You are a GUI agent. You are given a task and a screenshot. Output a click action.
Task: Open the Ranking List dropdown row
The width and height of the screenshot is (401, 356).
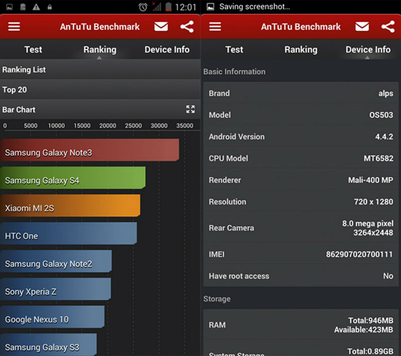click(x=100, y=69)
